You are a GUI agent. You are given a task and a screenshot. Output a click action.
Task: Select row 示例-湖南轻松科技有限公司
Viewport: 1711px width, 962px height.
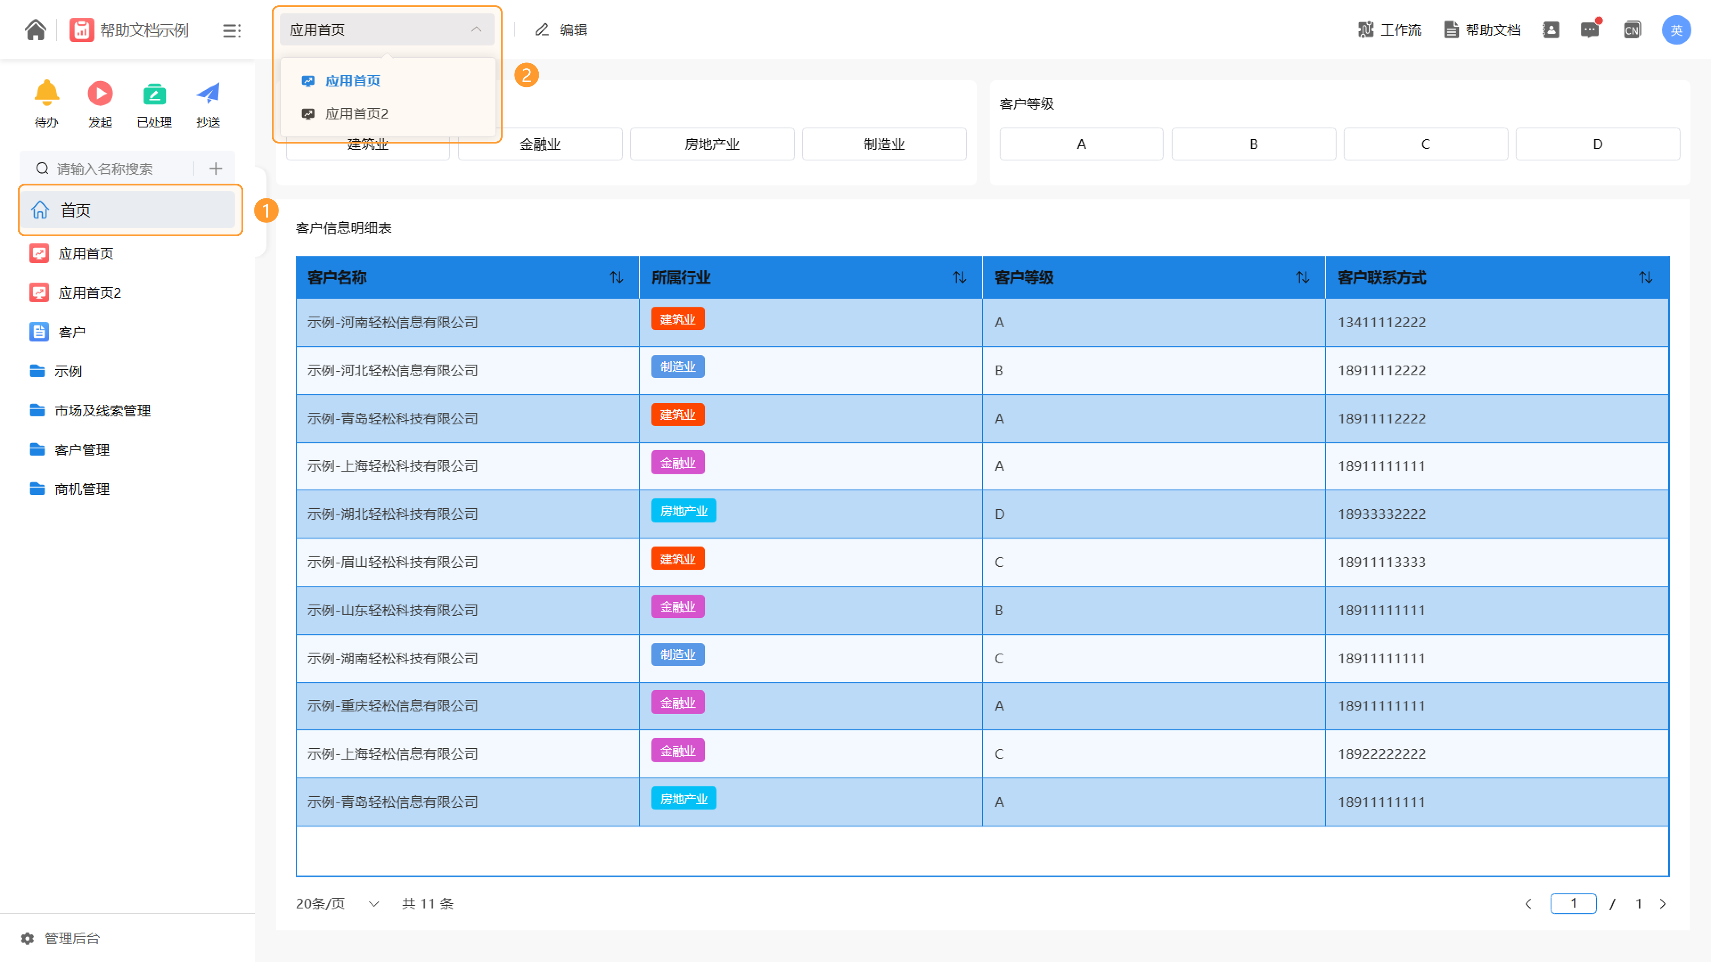click(x=982, y=658)
